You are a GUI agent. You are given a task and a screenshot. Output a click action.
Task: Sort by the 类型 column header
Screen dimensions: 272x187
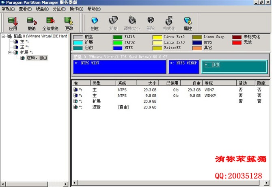click(x=103, y=83)
